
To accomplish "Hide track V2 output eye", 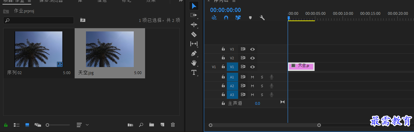I will pyautogui.click(x=252, y=58).
